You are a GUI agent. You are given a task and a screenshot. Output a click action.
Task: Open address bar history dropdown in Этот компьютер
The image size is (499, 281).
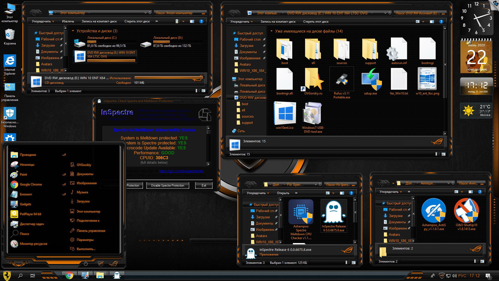(145, 12)
